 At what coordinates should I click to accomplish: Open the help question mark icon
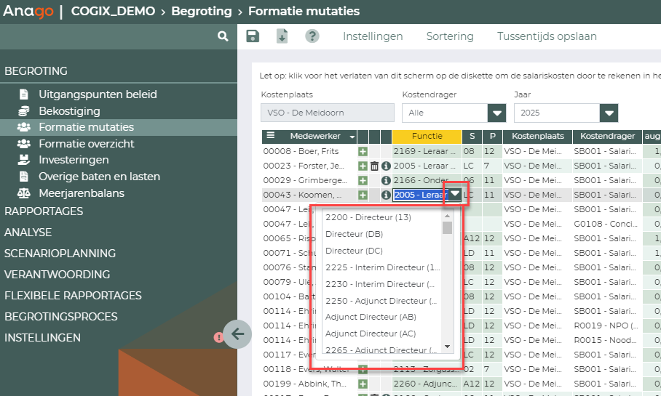pos(312,36)
